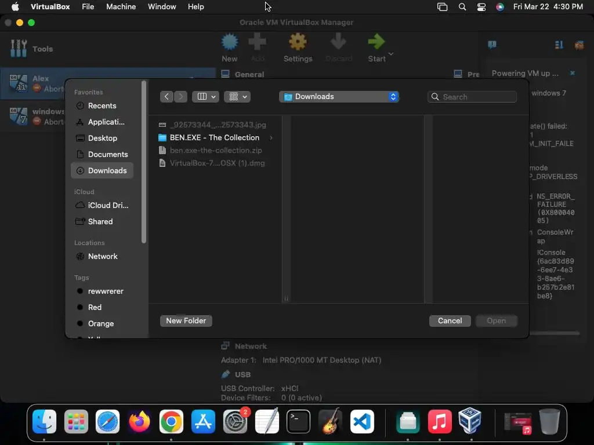Viewport: 594px width, 445px height.
Task: Select Downloads in the sidebar
Action: pyautogui.click(x=102, y=171)
